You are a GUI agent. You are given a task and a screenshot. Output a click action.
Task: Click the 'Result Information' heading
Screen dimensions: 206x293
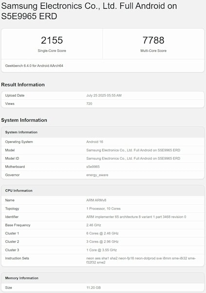coord(23,84)
